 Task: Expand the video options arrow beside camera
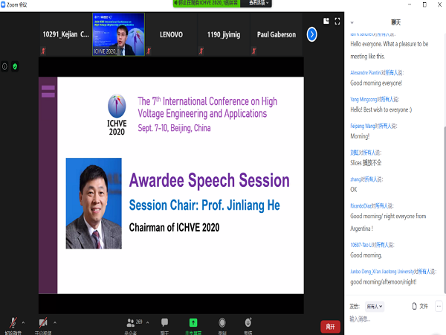(54, 322)
